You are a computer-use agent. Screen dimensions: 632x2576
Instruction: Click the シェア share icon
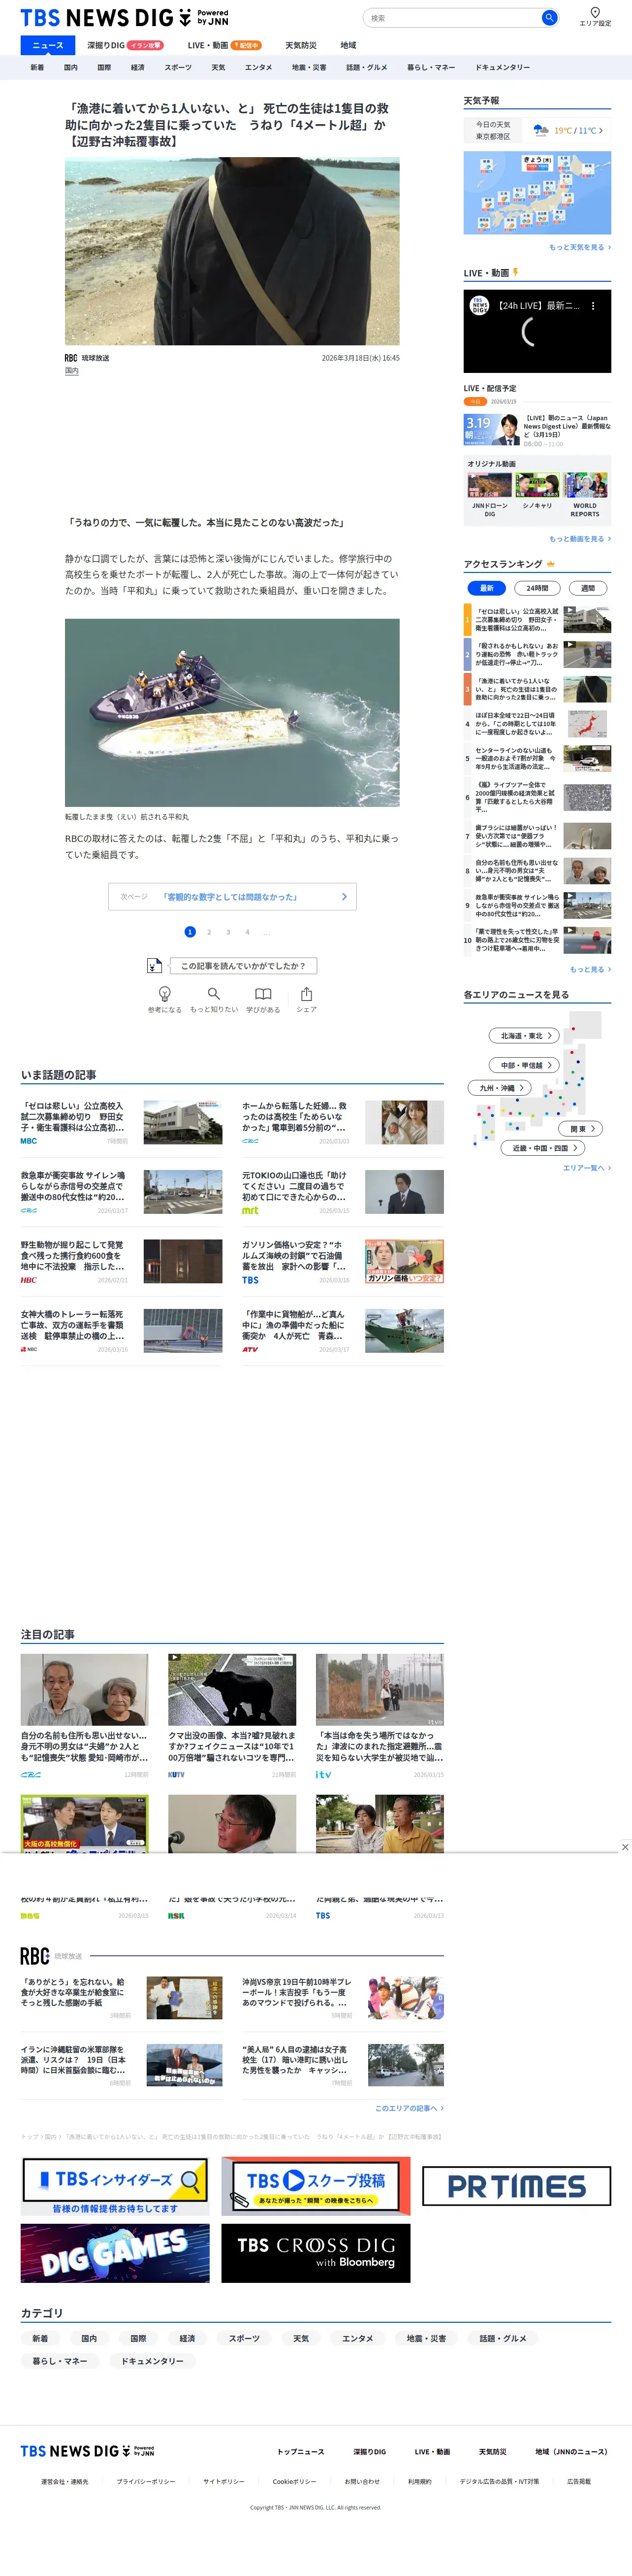tap(307, 994)
